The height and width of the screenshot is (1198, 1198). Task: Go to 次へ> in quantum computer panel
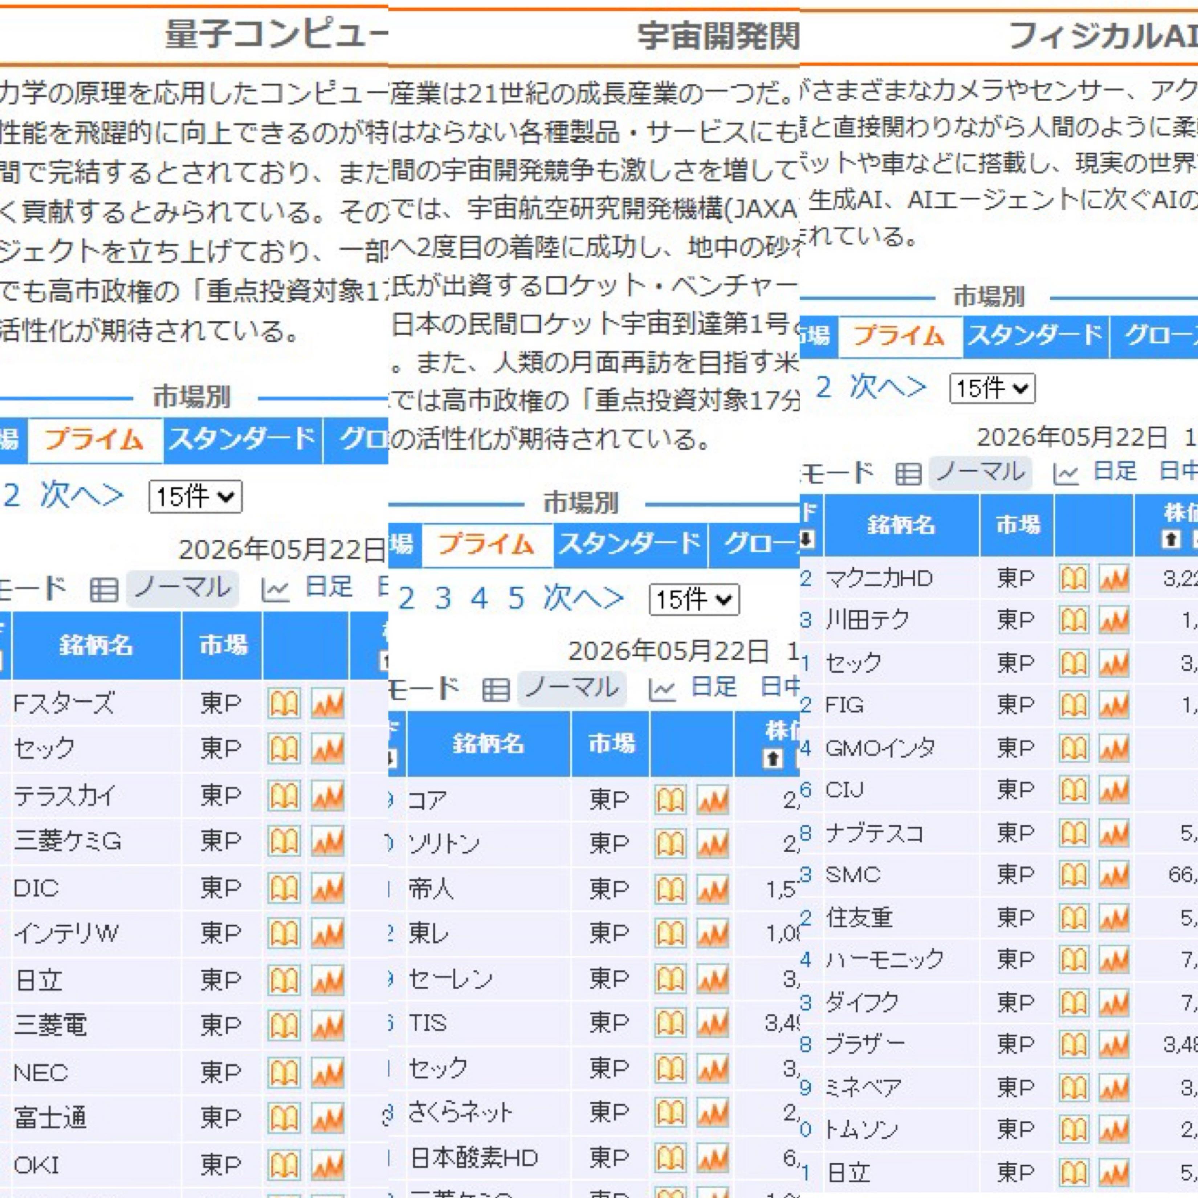click(x=82, y=496)
